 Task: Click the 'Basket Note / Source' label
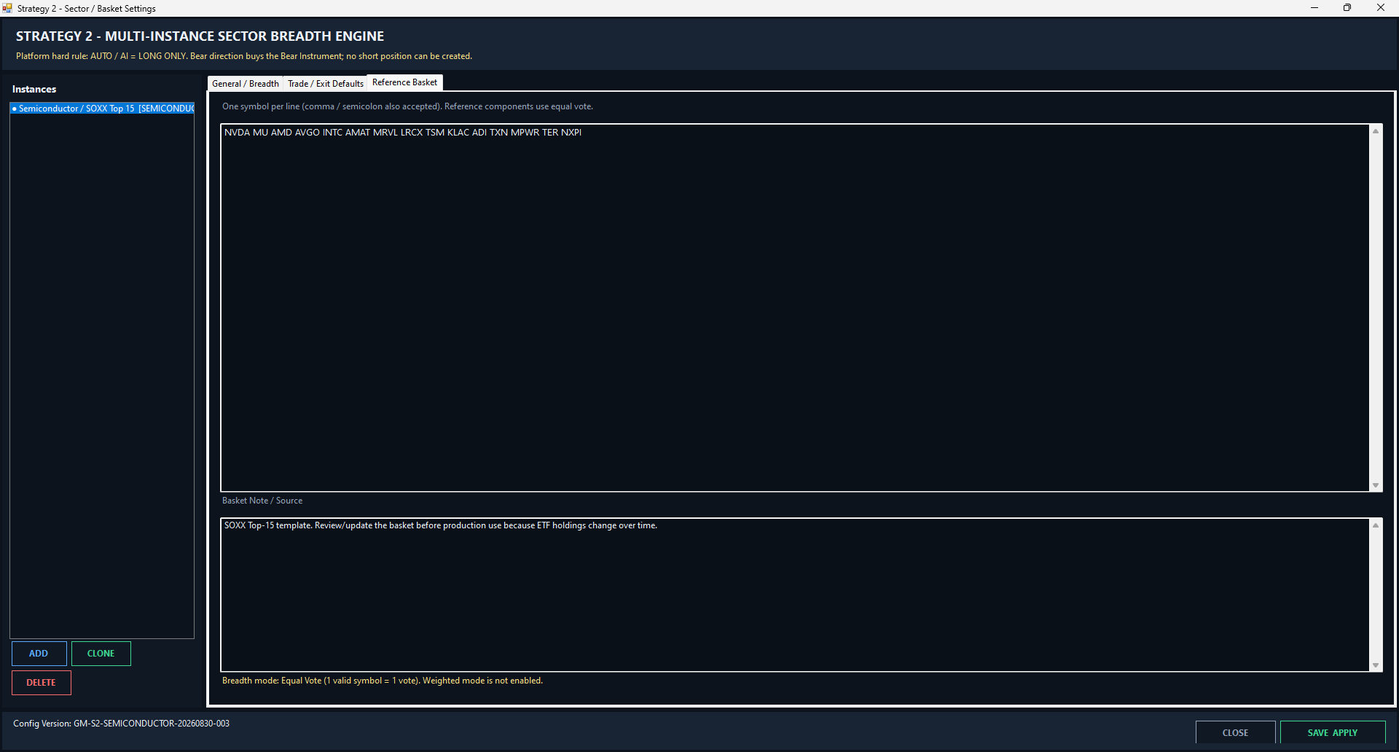[262, 501]
